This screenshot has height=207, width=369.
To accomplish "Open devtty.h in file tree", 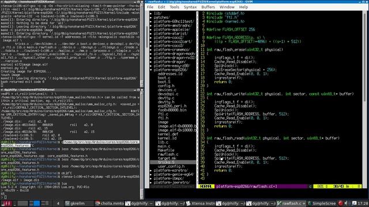I will coord(166,102).
